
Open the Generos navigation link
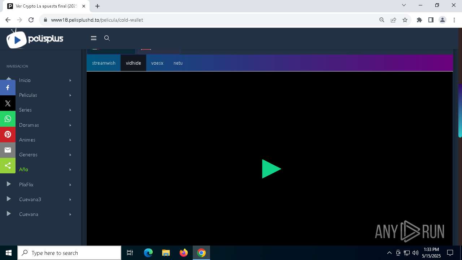pyautogui.click(x=28, y=155)
